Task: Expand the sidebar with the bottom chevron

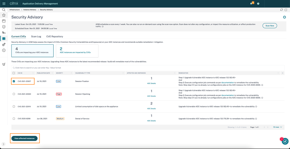Action: click(3, 144)
